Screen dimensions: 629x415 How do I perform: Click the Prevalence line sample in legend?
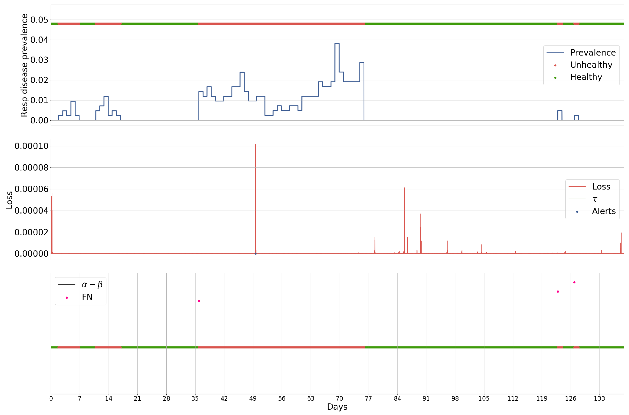[x=555, y=53]
